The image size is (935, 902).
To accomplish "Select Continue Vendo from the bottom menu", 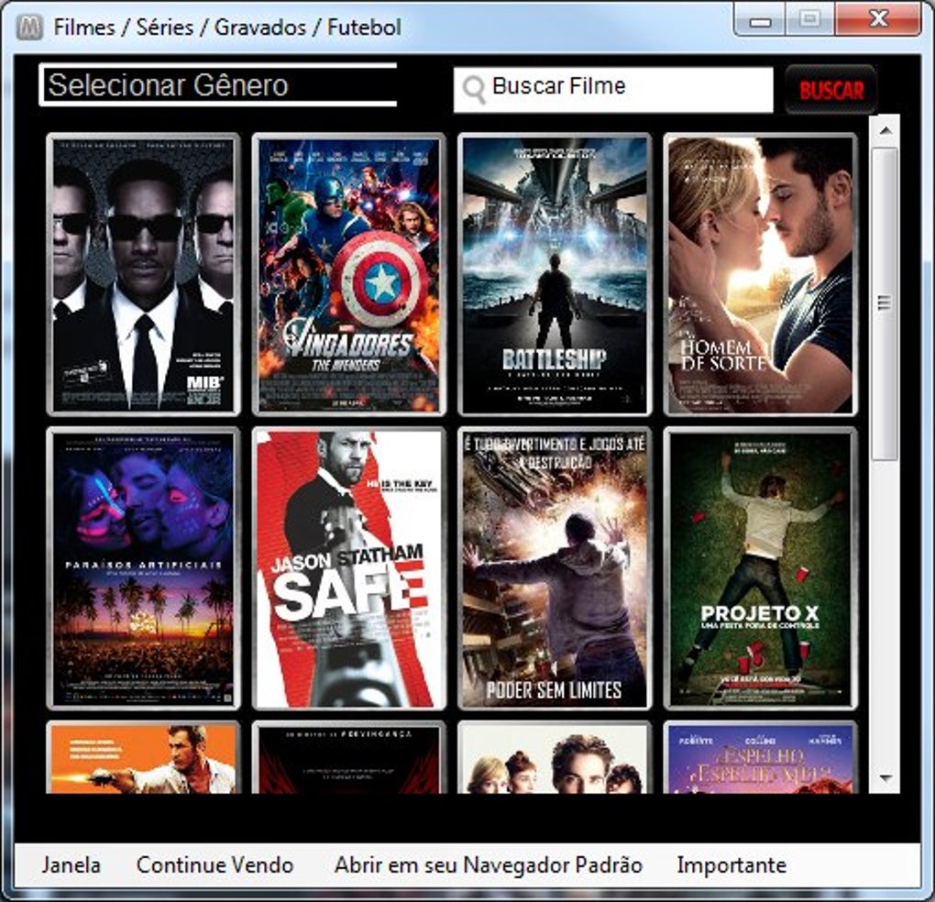I will pos(214,864).
